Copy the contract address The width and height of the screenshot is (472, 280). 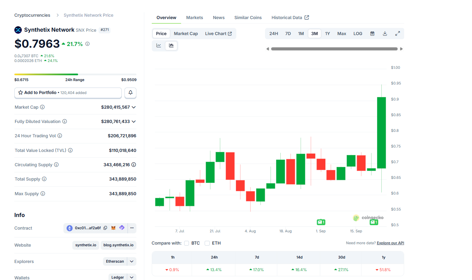pyautogui.click(x=105, y=228)
